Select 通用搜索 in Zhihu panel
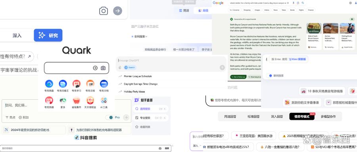This screenshot has width=357, height=152. coord(150,109)
